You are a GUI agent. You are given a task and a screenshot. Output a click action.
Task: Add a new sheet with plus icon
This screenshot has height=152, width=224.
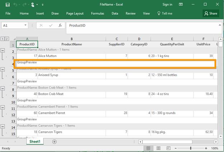point(54,142)
